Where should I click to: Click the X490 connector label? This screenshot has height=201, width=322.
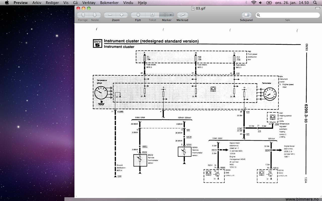[119, 176]
